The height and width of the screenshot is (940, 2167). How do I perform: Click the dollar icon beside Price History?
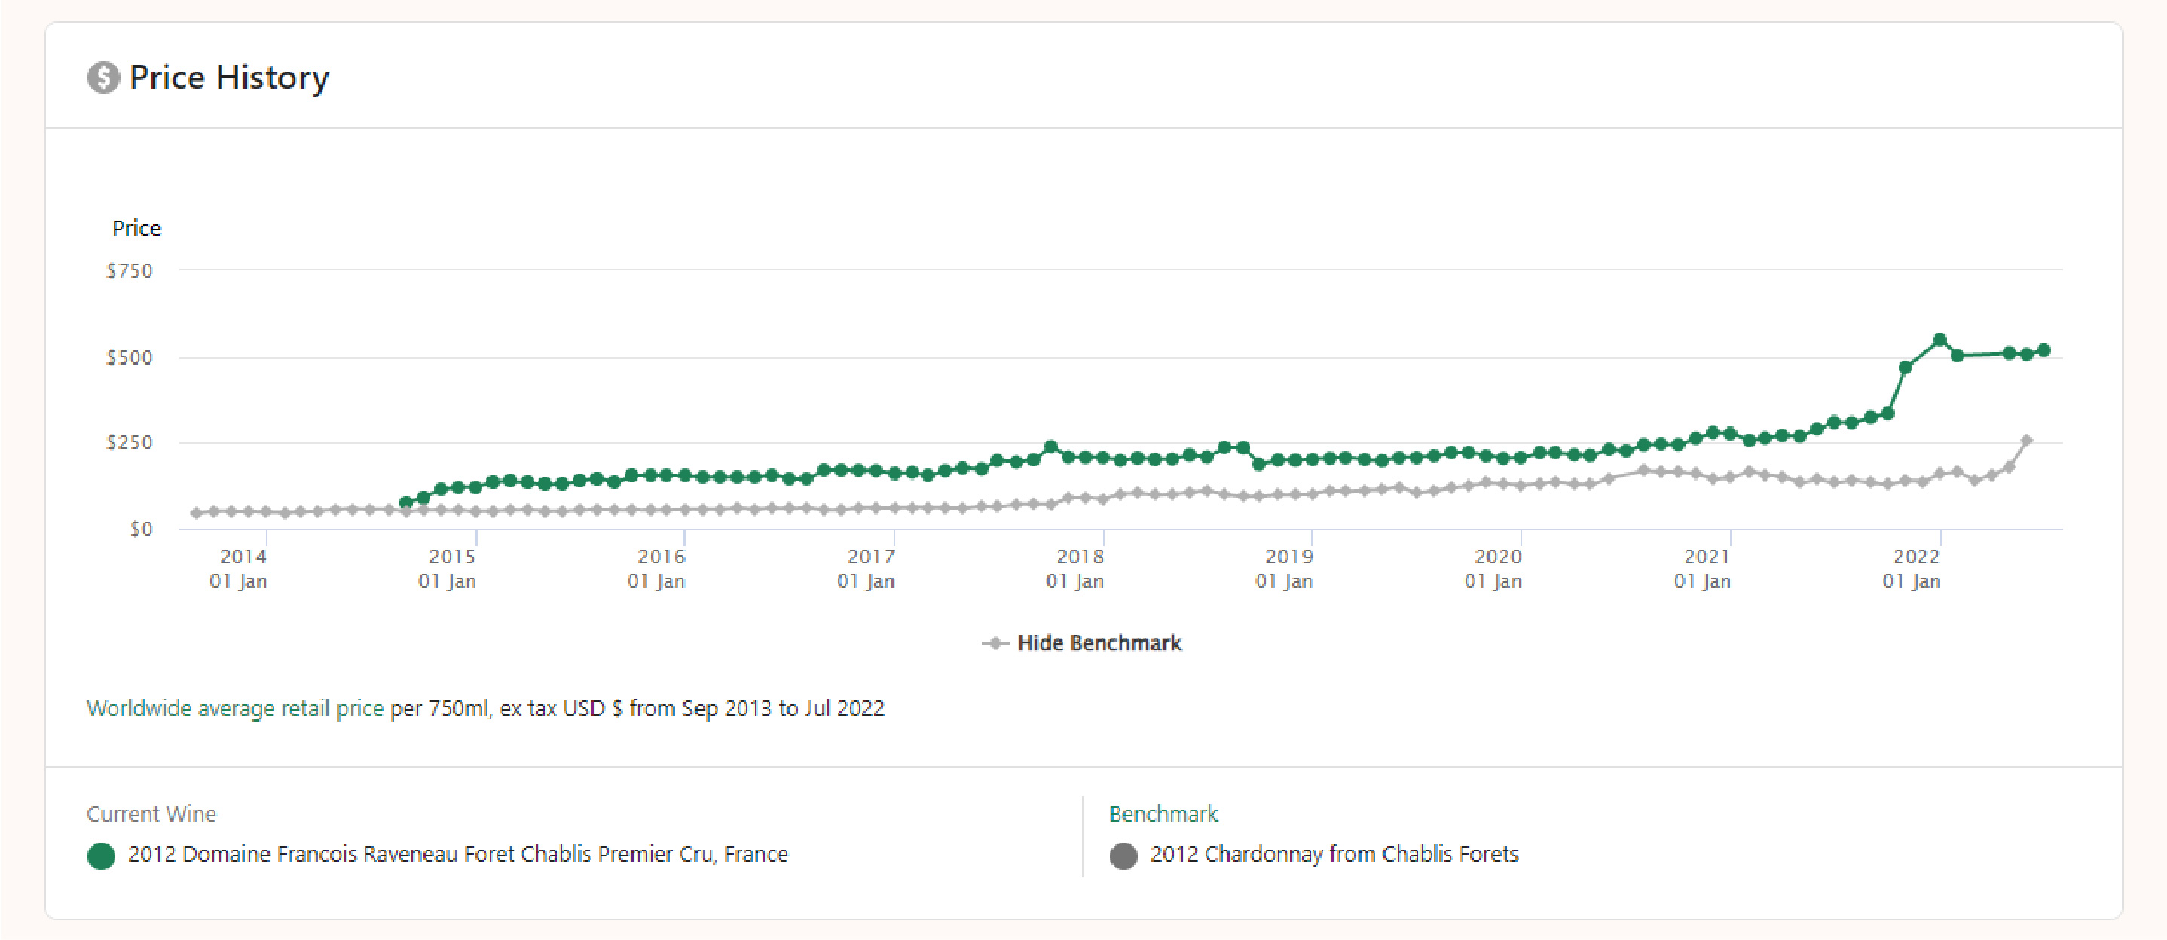(103, 78)
